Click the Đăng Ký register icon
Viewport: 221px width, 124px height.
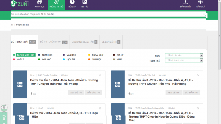pos(201,2)
